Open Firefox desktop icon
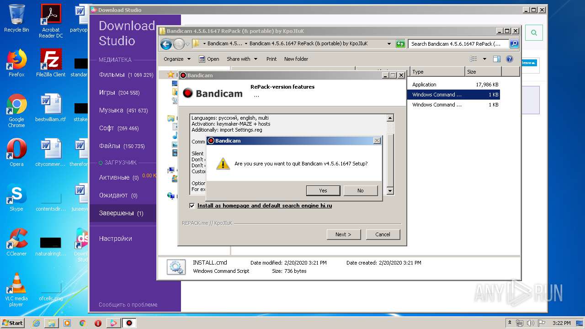The width and height of the screenshot is (585, 329). tap(16, 63)
